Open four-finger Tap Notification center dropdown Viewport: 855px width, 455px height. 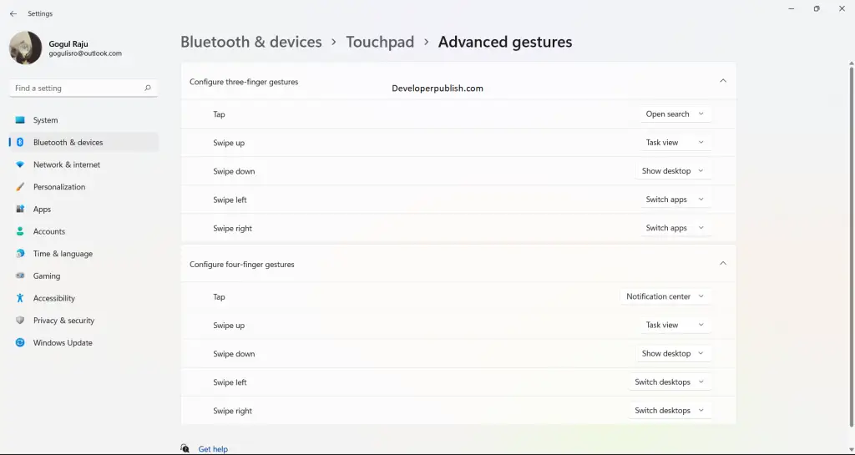coord(665,296)
